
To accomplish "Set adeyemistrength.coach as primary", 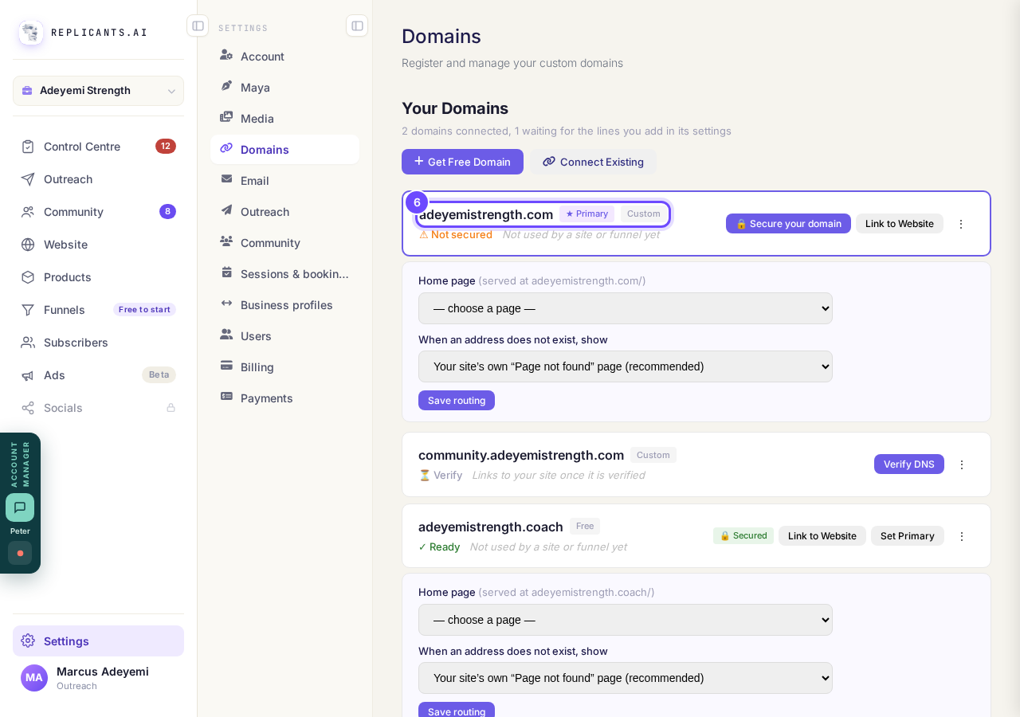I will [908, 536].
